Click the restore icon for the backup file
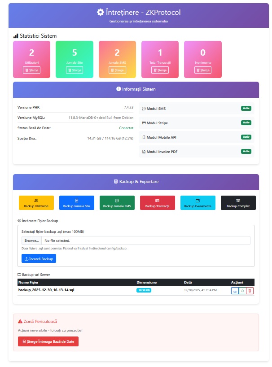 point(242,291)
